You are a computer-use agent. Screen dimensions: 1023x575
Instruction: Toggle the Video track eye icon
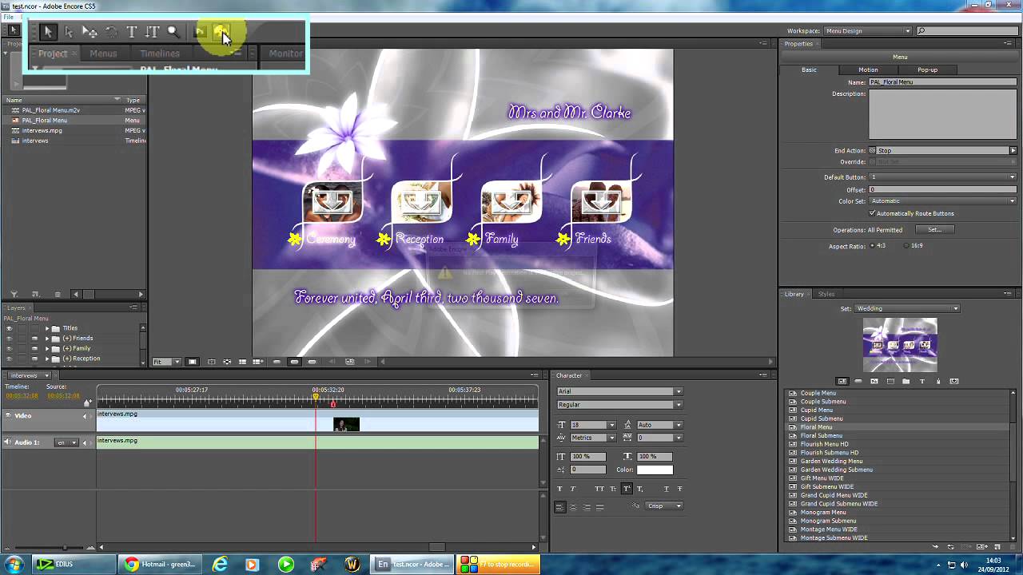8,415
